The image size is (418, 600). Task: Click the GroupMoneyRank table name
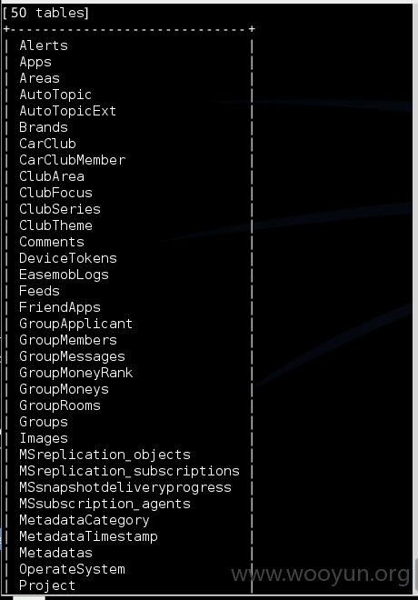[x=76, y=373]
